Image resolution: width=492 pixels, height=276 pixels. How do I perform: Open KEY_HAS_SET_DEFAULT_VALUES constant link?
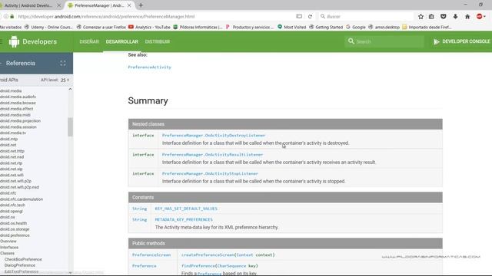(x=186, y=209)
